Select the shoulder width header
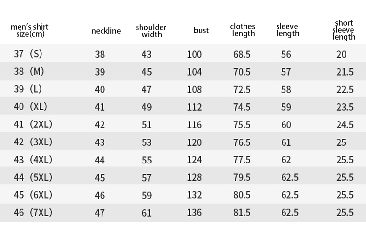This screenshot has width=366, height=244. click(x=151, y=31)
